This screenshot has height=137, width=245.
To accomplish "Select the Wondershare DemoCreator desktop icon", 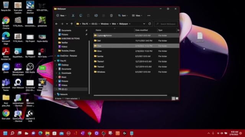I will [x=18, y=69].
